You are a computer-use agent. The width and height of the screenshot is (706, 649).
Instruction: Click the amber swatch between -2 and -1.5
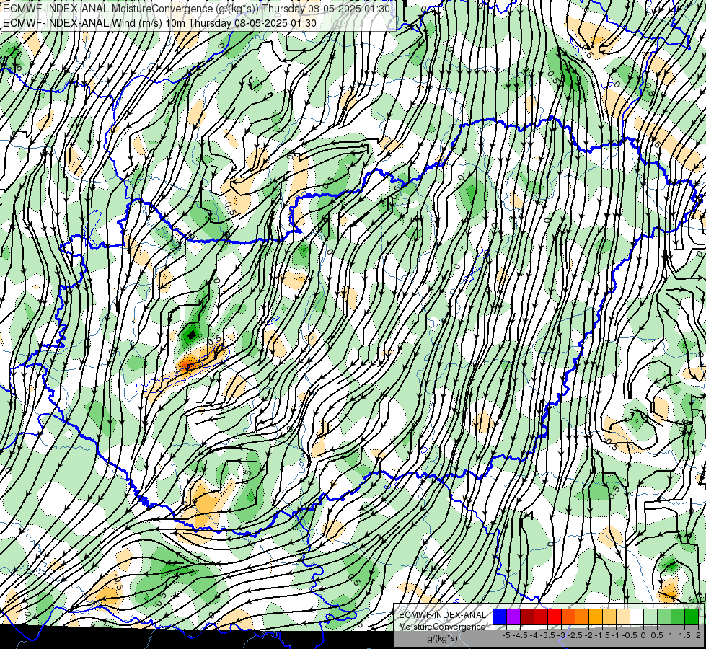[x=596, y=617]
